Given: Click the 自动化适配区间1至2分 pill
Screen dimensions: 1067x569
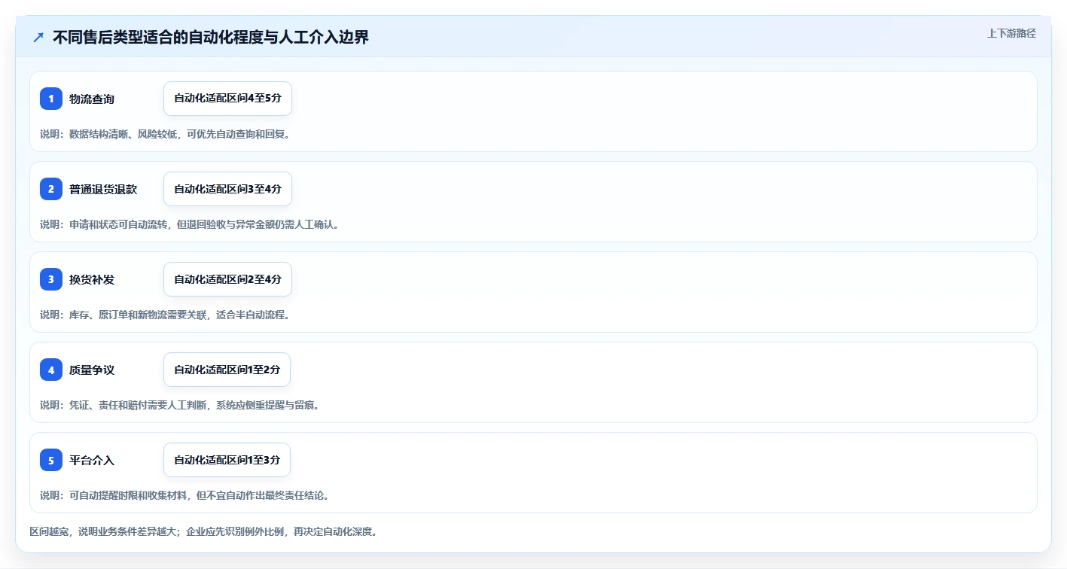Looking at the screenshot, I should (x=227, y=370).
